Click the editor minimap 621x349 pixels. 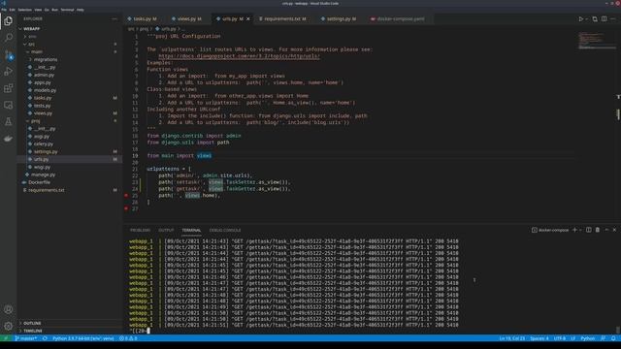click(597, 41)
